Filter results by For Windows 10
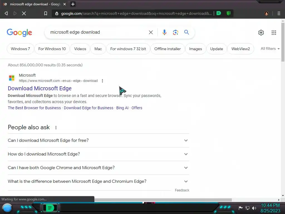 52,49
